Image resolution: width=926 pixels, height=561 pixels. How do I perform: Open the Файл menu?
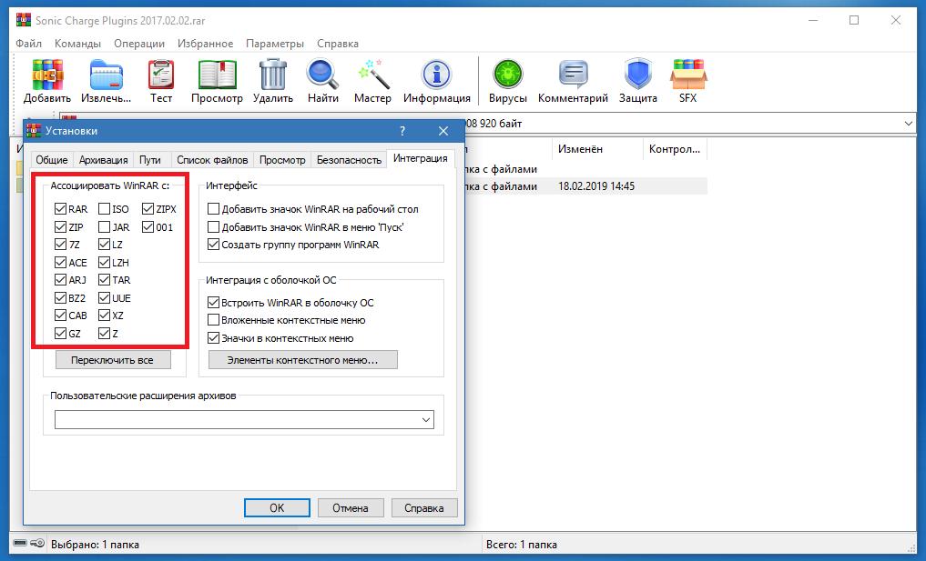pos(28,44)
